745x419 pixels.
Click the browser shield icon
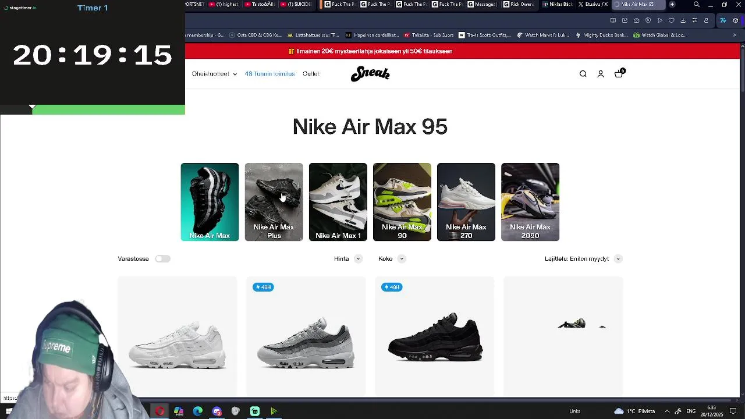[648, 20]
